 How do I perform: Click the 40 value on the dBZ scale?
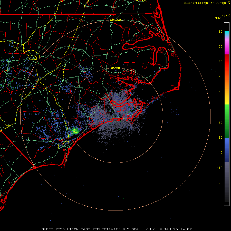(x=220, y=92)
